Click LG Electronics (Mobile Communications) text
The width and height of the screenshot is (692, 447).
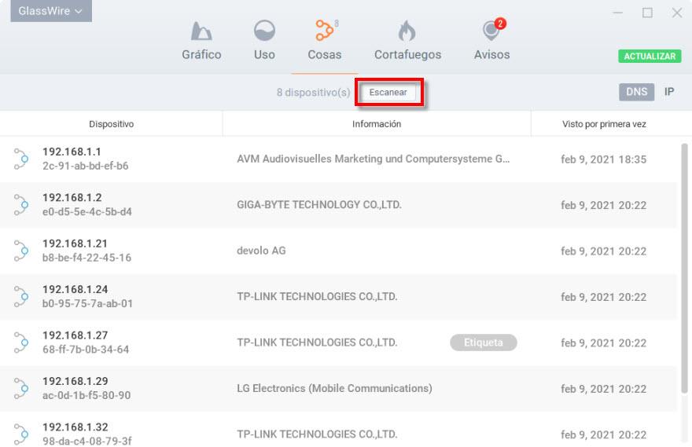click(x=334, y=388)
